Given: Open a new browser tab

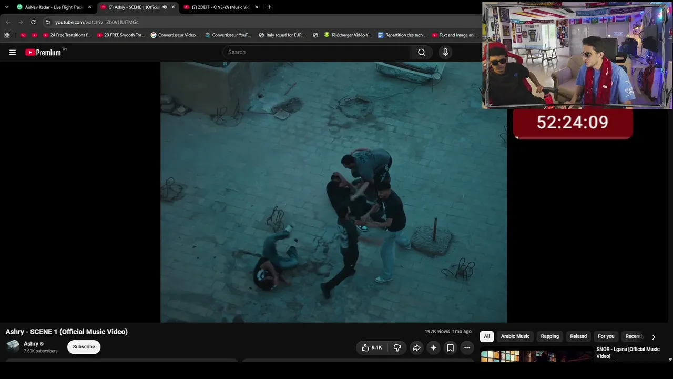Looking at the screenshot, I should tap(269, 7).
